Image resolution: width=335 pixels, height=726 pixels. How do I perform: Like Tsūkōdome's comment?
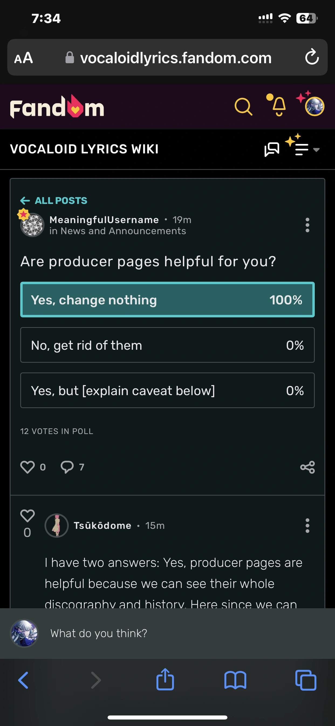point(27,516)
